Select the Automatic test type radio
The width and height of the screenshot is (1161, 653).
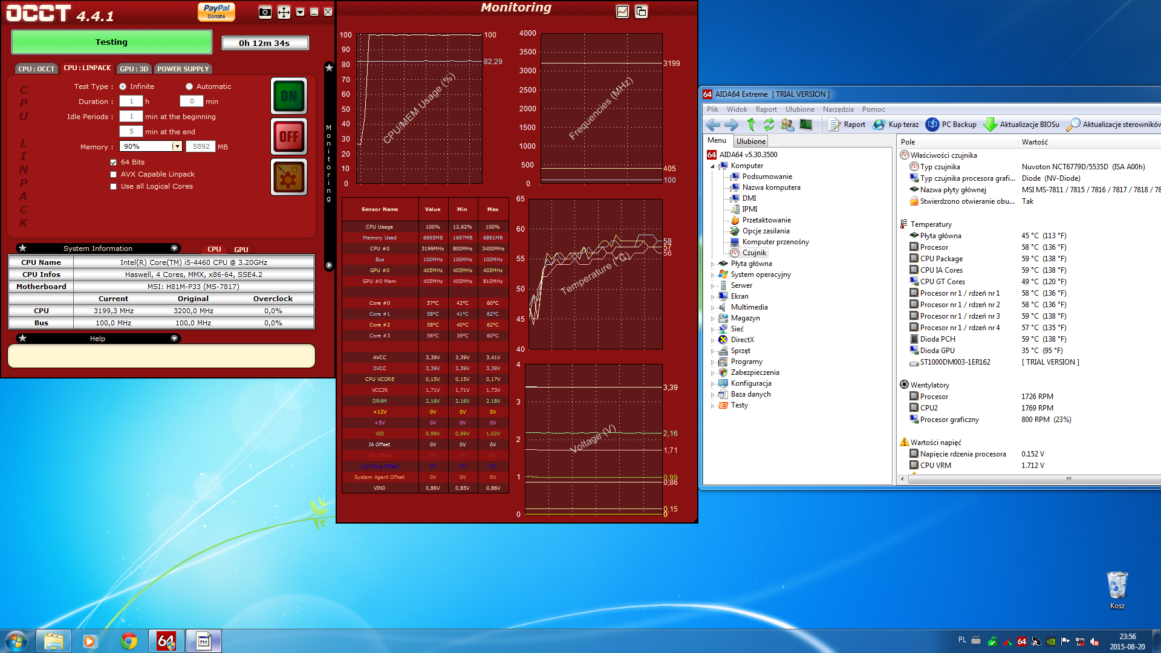(x=189, y=86)
